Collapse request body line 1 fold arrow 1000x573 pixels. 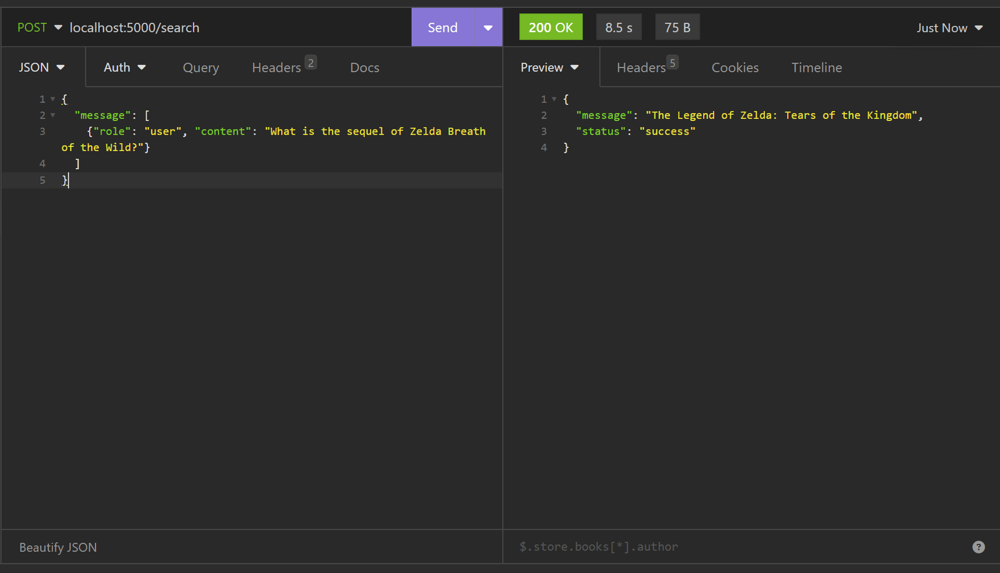pos(53,99)
